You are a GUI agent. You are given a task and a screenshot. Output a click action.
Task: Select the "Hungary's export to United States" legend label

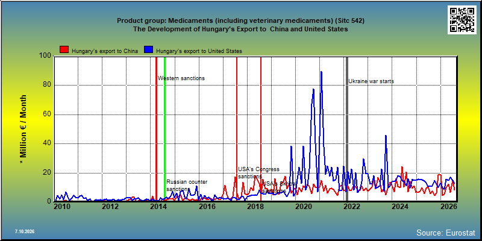[x=199, y=51]
